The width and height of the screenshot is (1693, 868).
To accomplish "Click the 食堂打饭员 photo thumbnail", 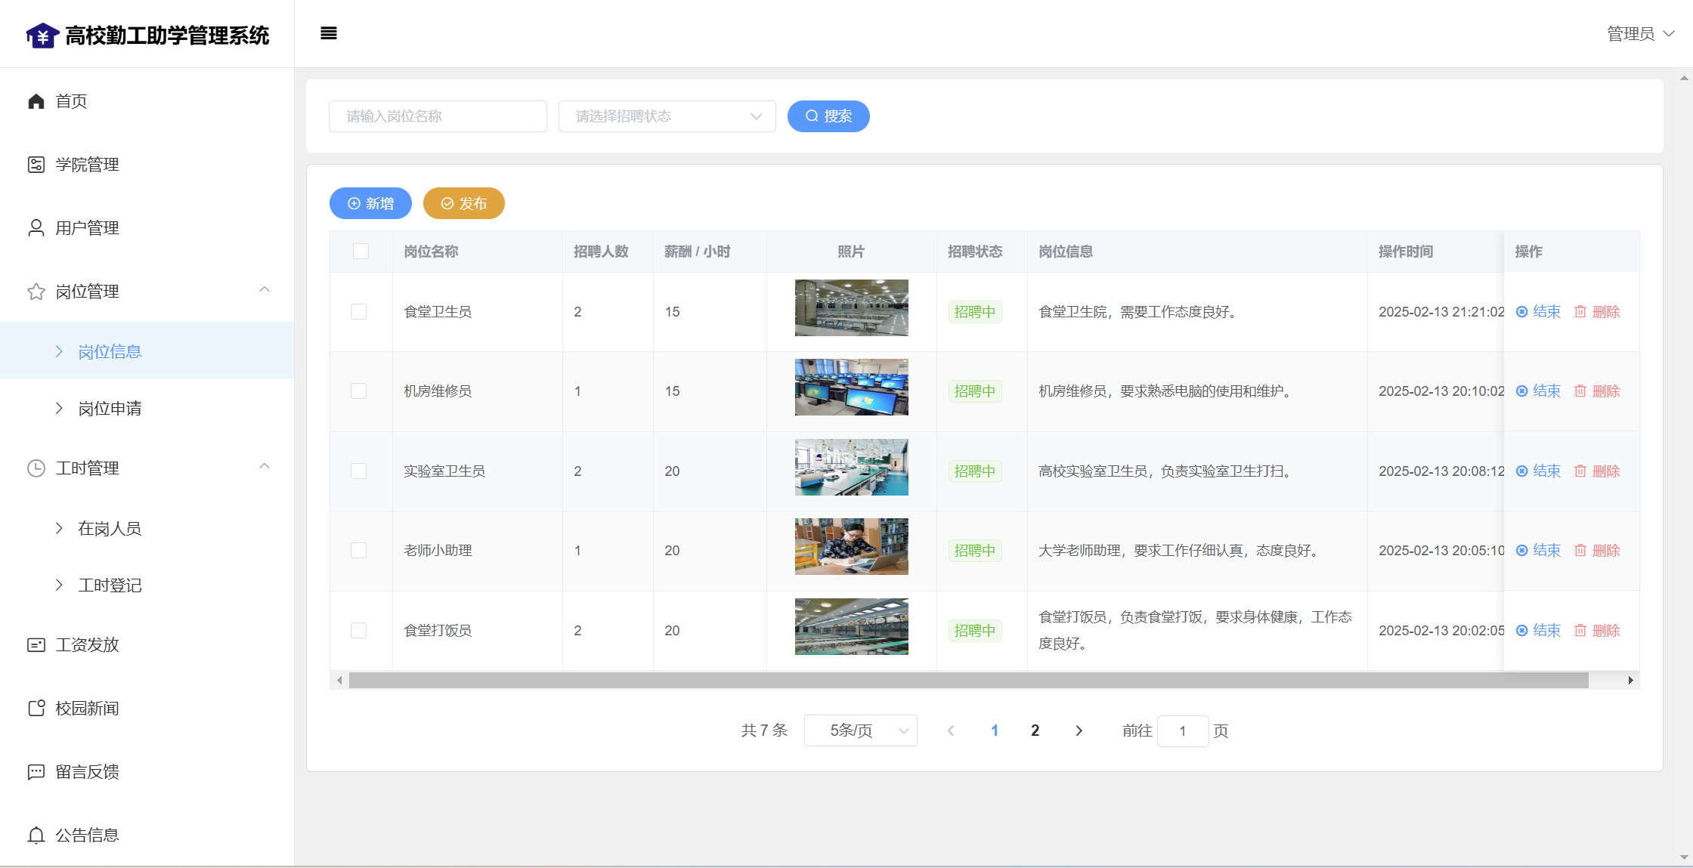I will (851, 627).
